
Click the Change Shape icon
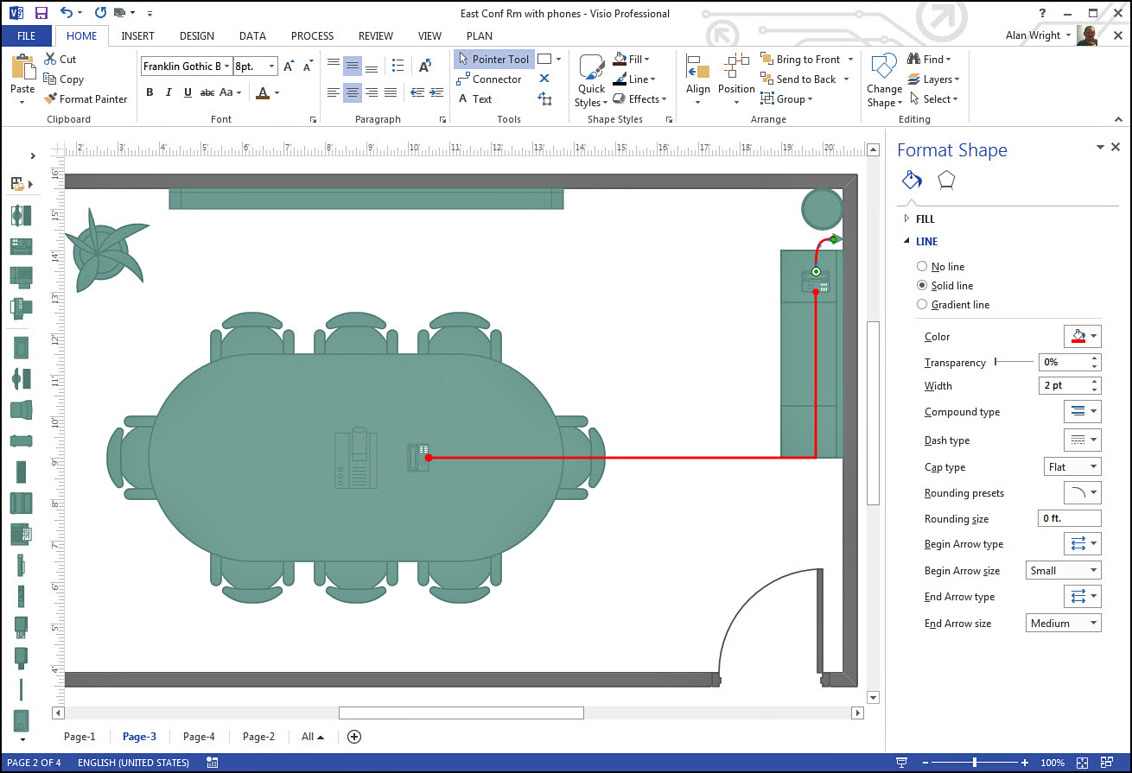coord(884,67)
